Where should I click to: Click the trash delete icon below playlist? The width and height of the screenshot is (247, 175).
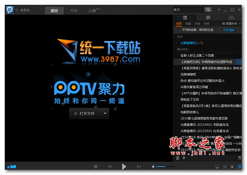tap(239, 158)
